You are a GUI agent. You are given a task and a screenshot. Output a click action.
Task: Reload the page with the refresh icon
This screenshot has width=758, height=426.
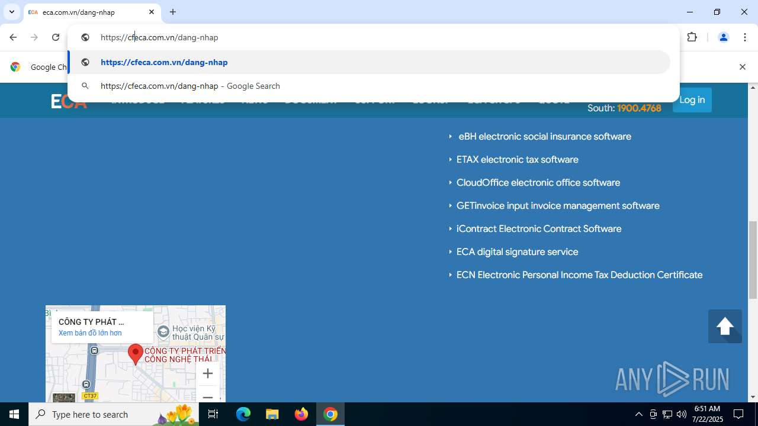56,37
